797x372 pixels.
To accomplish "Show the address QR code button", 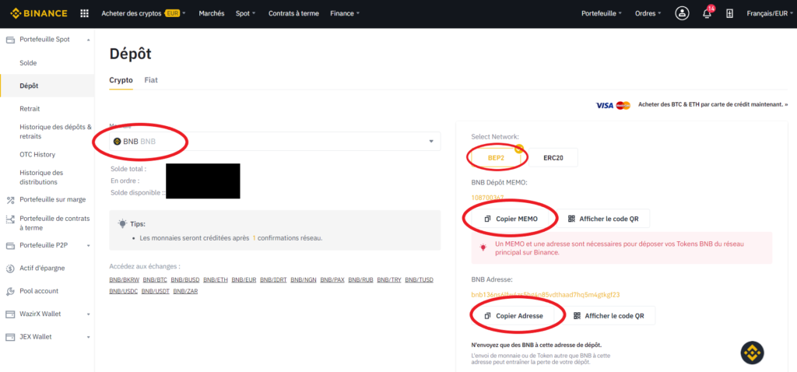I will pos(609,316).
